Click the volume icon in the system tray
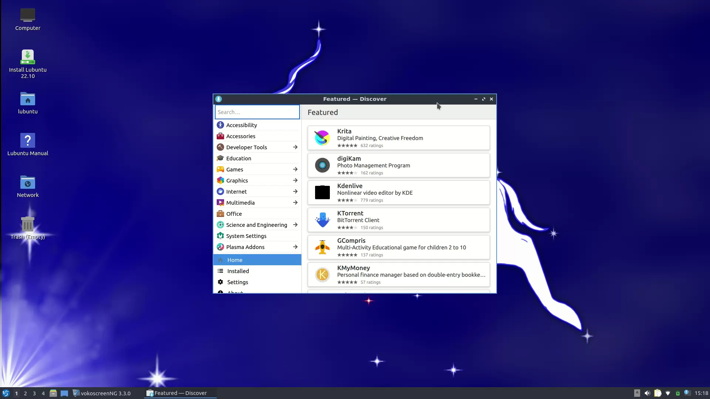Image resolution: width=710 pixels, height=399 pixels. pos(648,393)
